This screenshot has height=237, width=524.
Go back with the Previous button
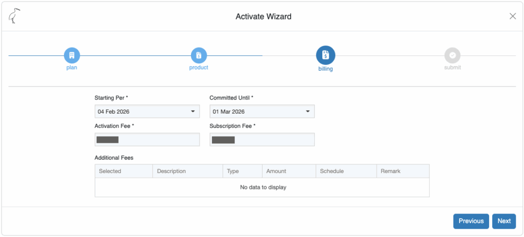[x=471, y=221]
